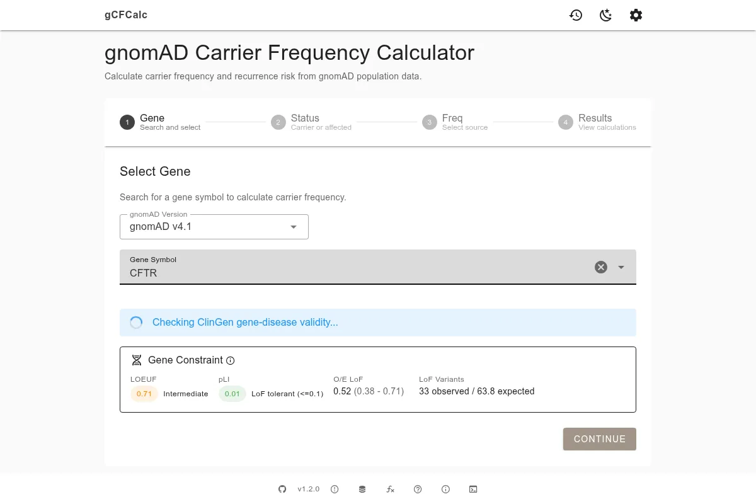Open Settings using the gear icon

[636, 15]
